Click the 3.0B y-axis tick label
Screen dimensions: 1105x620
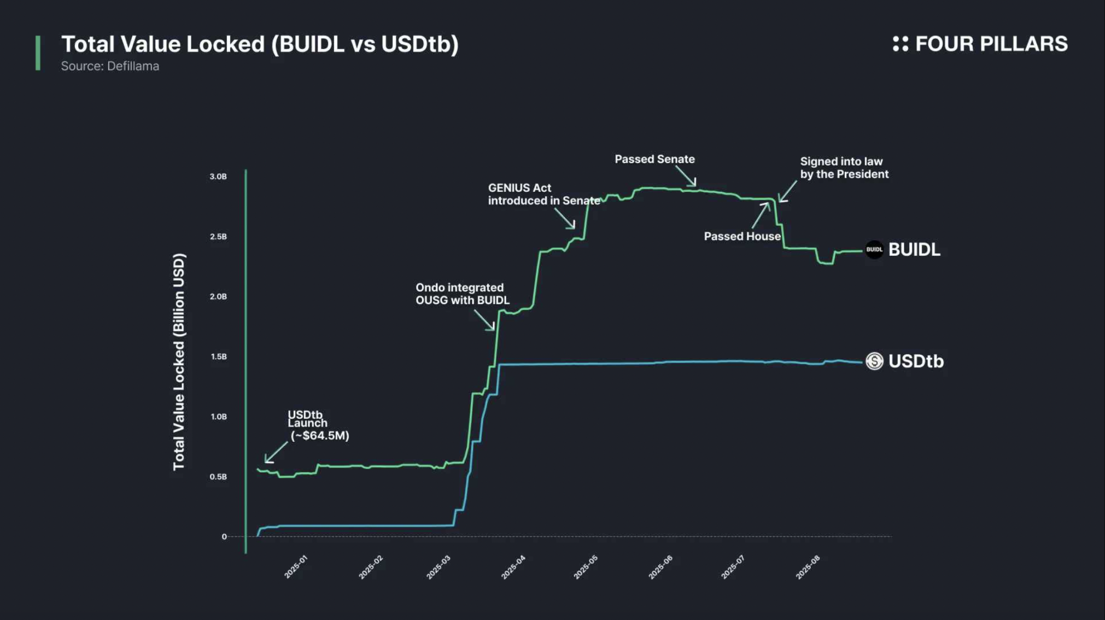tap(218, 177)
